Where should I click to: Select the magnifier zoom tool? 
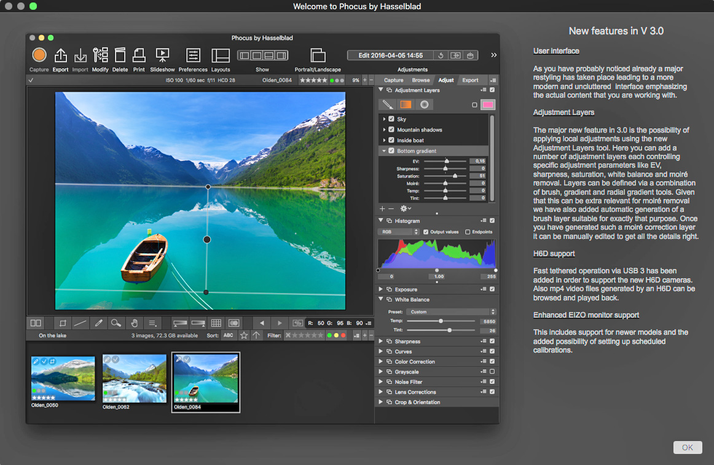(x=116, y=323)
